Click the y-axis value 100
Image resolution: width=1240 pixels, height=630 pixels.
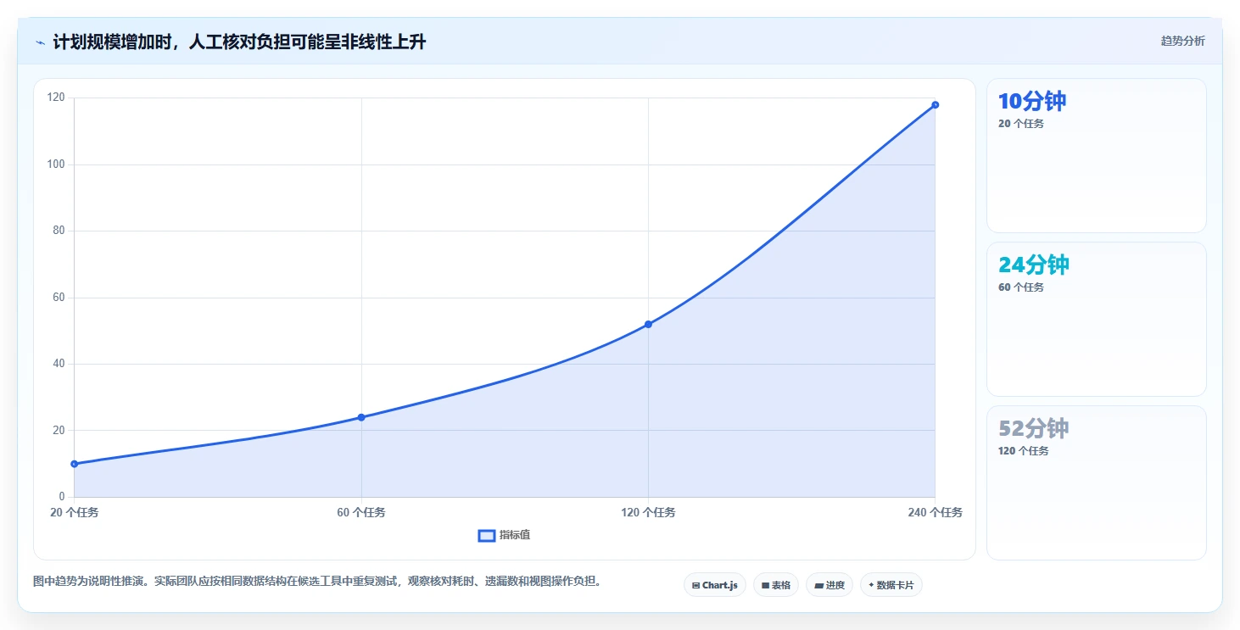pyautogui.click(x=56, y=164)
